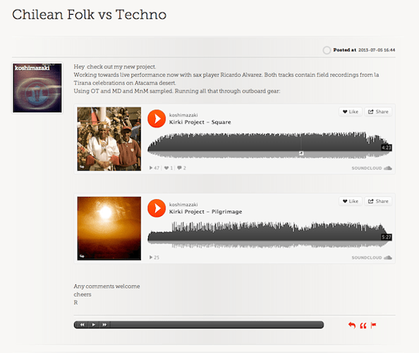Open the comments count on Square track
Image resolution: width=419 pixels, height=353 pixels.
181,168
